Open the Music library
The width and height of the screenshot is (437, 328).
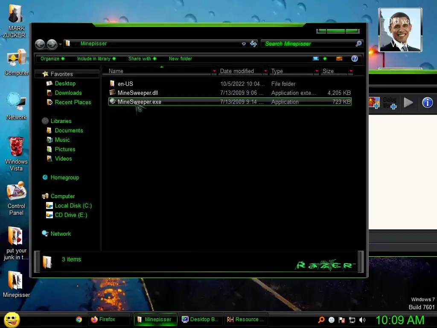coord(62,140)
